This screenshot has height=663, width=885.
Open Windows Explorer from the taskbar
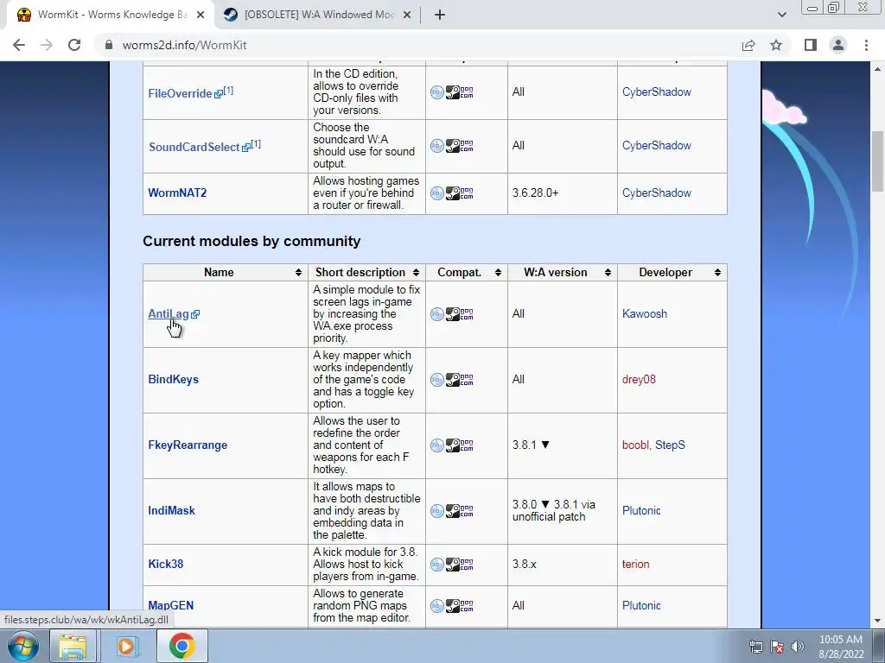point(73,646)
